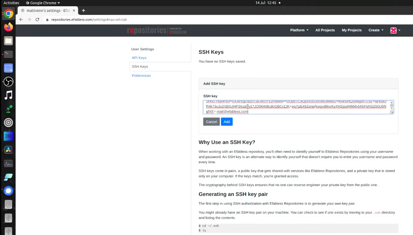Screen dimensions: 413x235
Task: Reload the current page
Action: click(37, 20)
